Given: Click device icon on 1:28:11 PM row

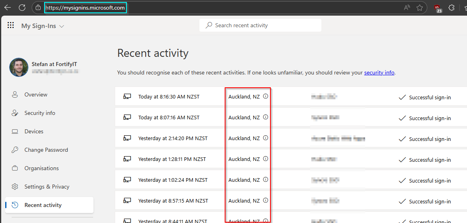Looking at the screenshot, I should point(127,159).
